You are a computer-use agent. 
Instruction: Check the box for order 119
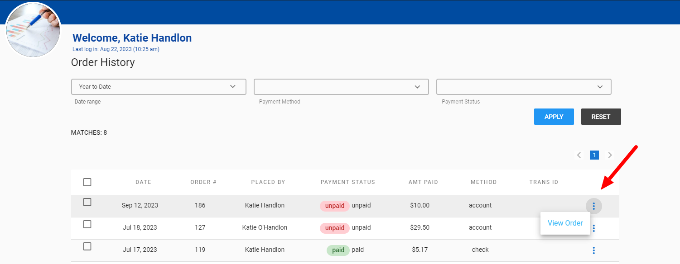tap(87, 246)
